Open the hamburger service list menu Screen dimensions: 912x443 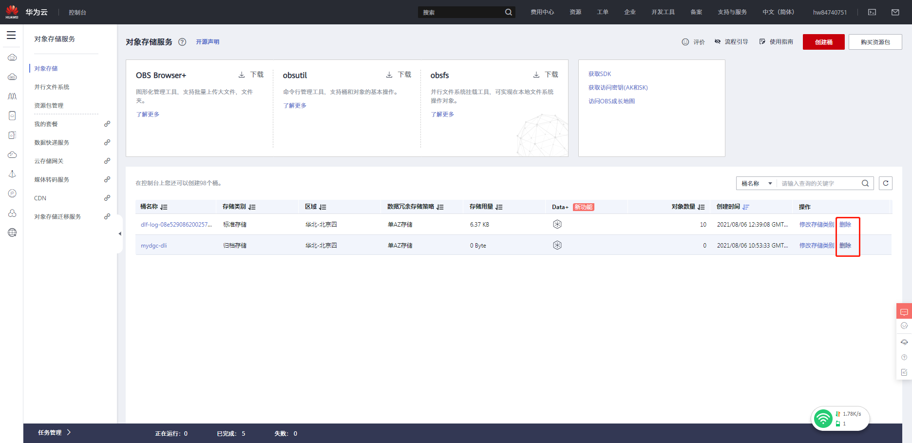(11, 35)
